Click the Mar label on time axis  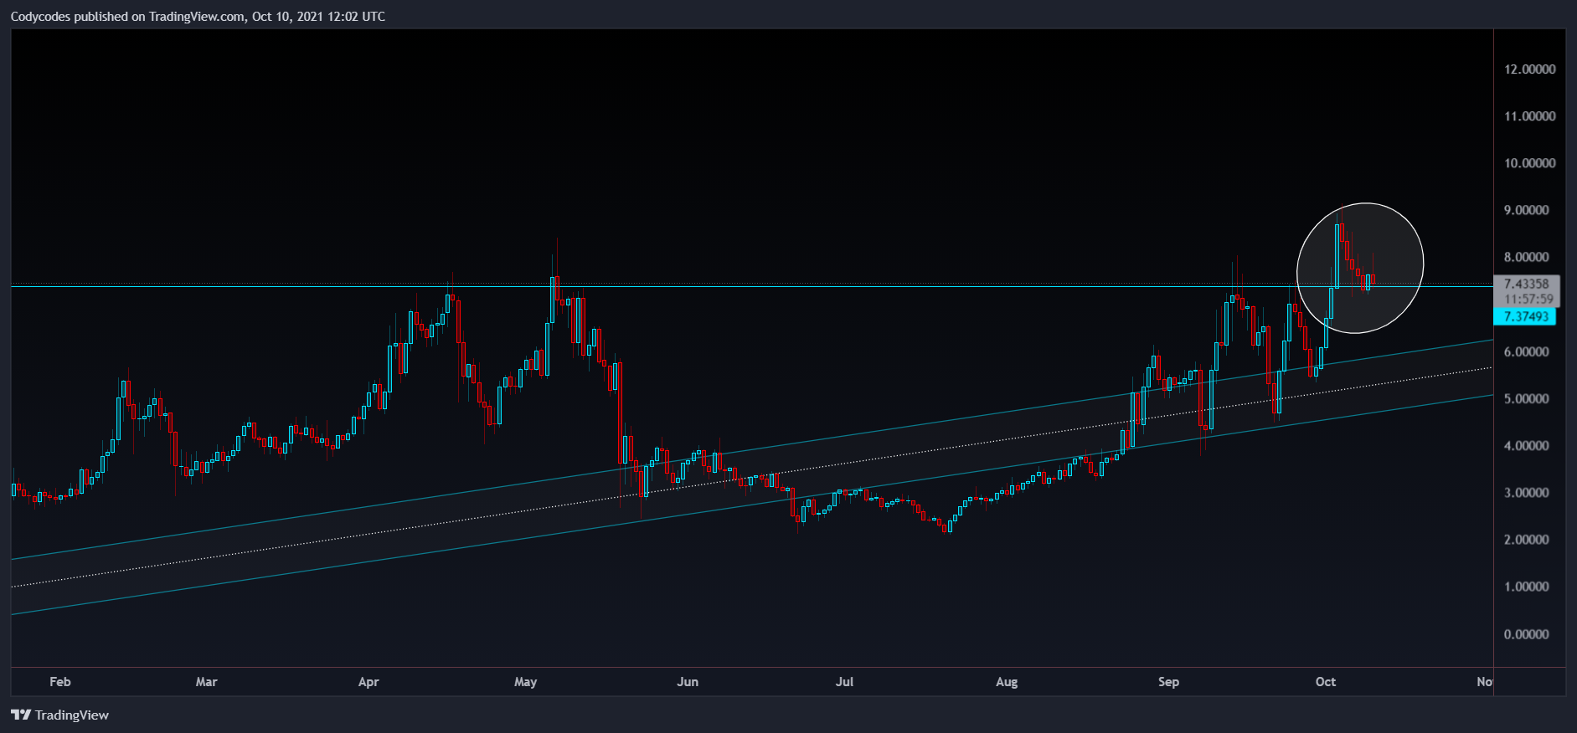(206, 681)
